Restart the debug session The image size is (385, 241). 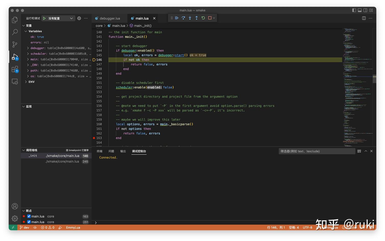click(203, 18)
